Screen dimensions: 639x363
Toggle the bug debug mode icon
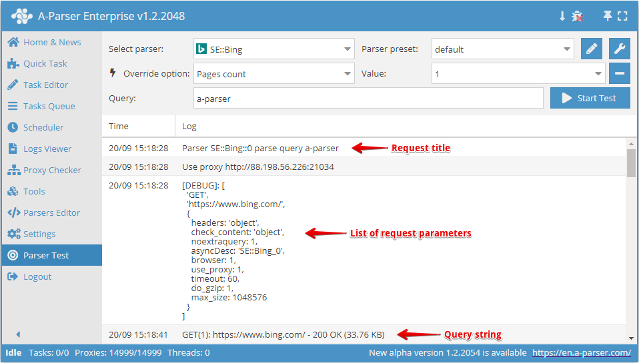click(x=578, y=16)
